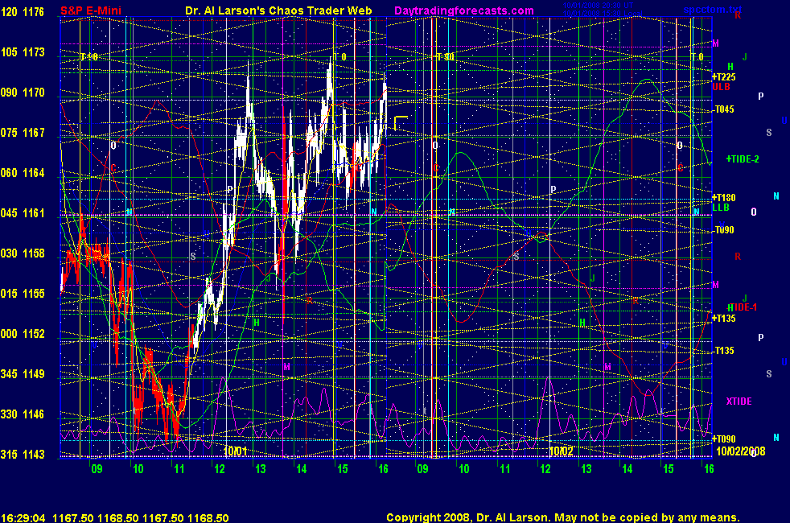Click the +T225 line label
This screenshot has height=523, width=790.
pyautogui.click(x=723, y=77)
